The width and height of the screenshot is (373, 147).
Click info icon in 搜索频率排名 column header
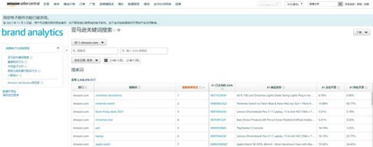pyautogui.click(x=200, y=88)
